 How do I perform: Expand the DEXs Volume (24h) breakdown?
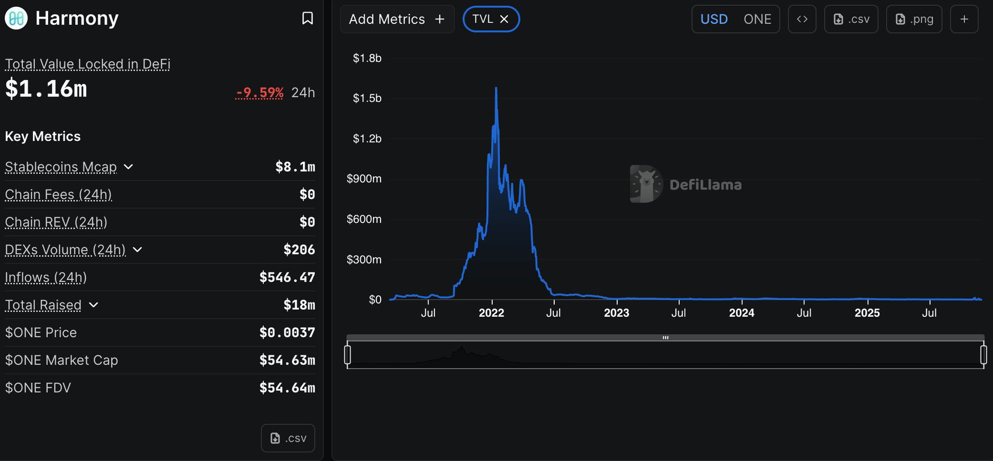(x=138, y=249)
